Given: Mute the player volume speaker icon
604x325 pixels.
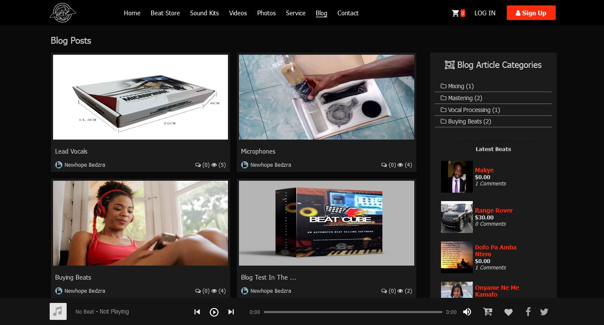Looking at the screenshot, I should 467,312.
